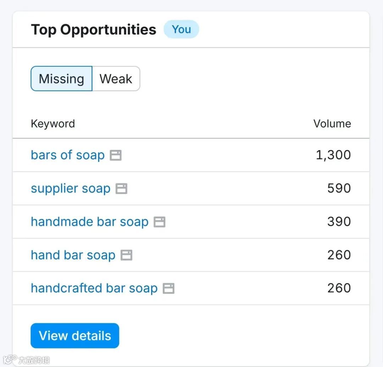Screen dimensions: 383x367
Task: Switch to the Weak keywords toggle
Action: click(116, 79)
